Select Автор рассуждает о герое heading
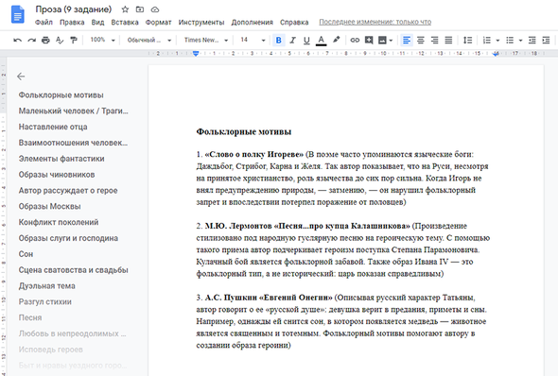The width and height of the screenshot is (558, 376). 68,191
